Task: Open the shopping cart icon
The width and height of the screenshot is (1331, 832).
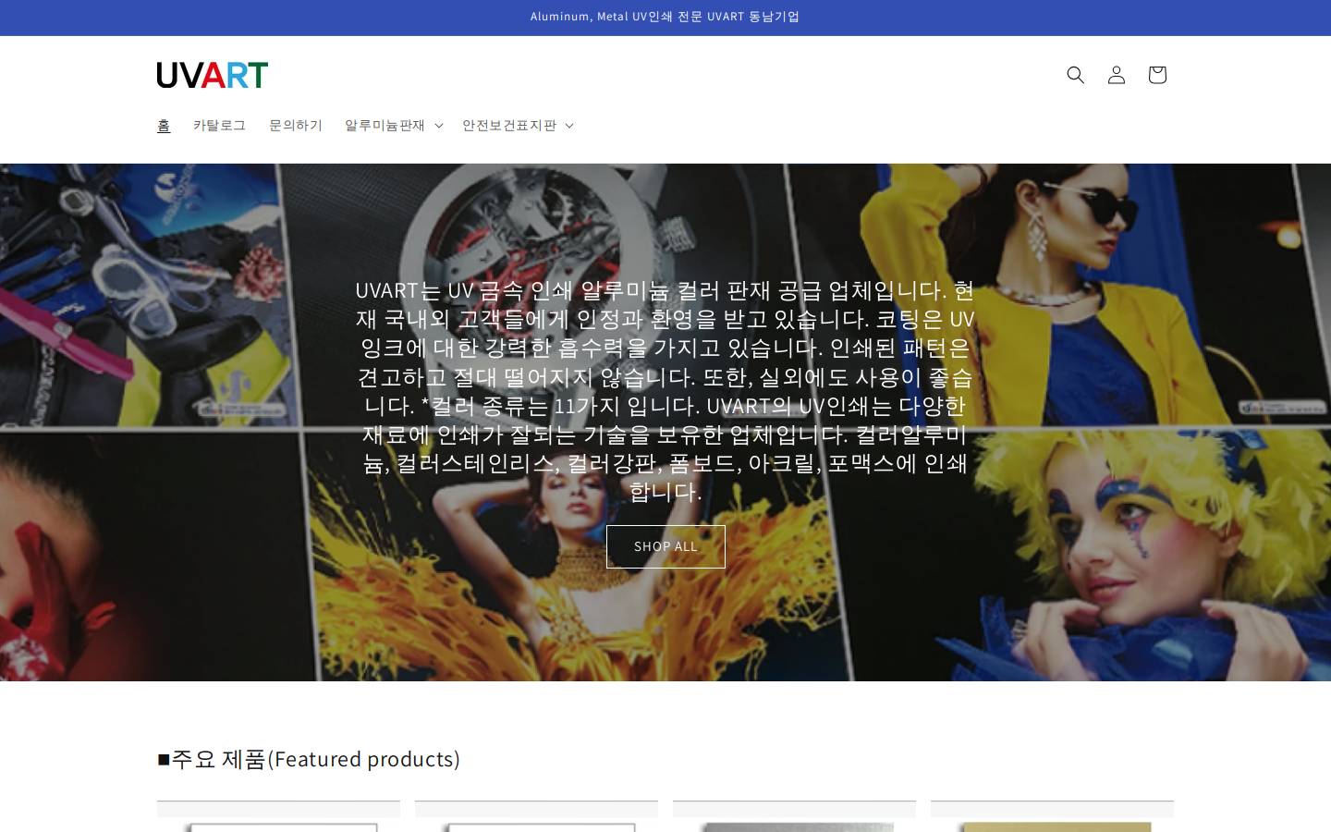Action: pos(1156,75)
